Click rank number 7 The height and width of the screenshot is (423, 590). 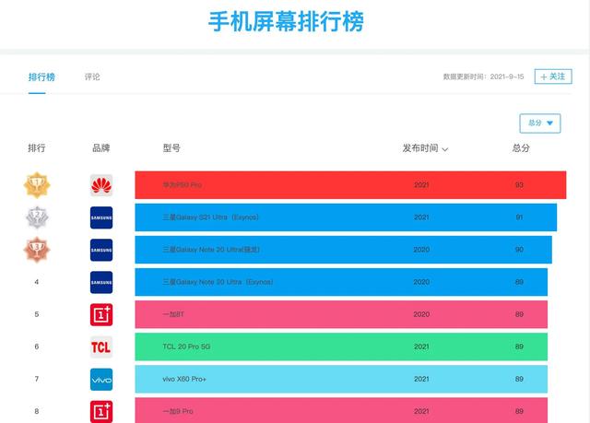pos(37,379)
